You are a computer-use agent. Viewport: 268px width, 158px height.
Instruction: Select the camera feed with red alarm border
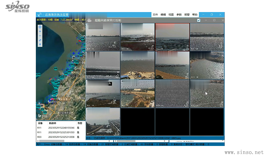[172, 37]
